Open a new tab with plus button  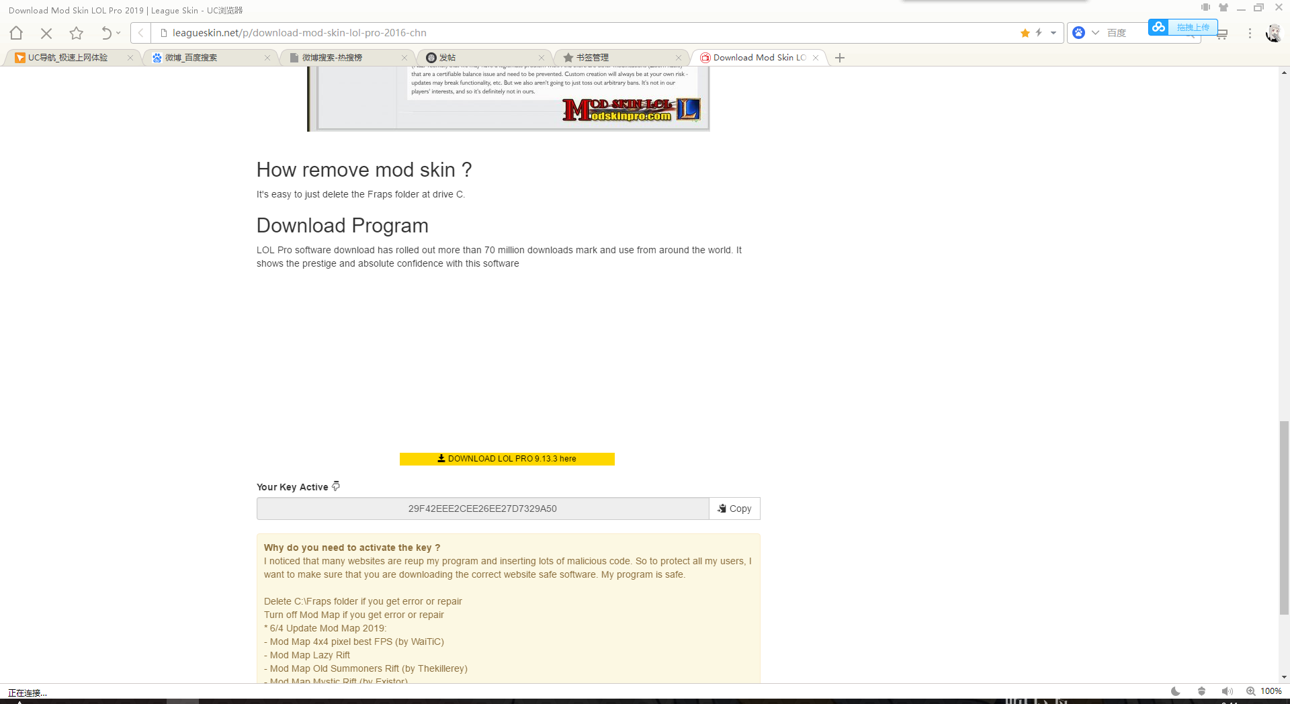tap(840, 58)
